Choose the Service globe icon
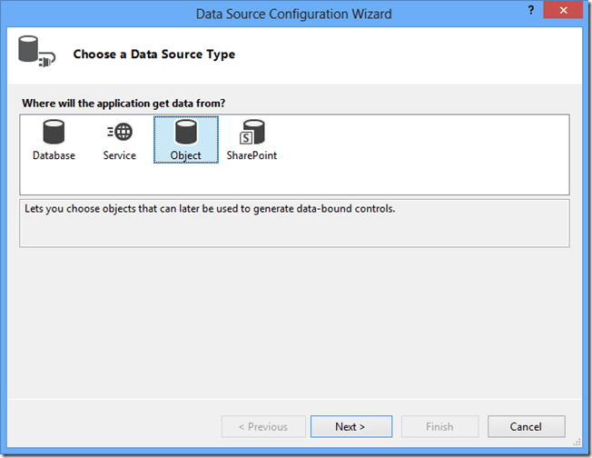592x458 pixels. click(119, 133)
